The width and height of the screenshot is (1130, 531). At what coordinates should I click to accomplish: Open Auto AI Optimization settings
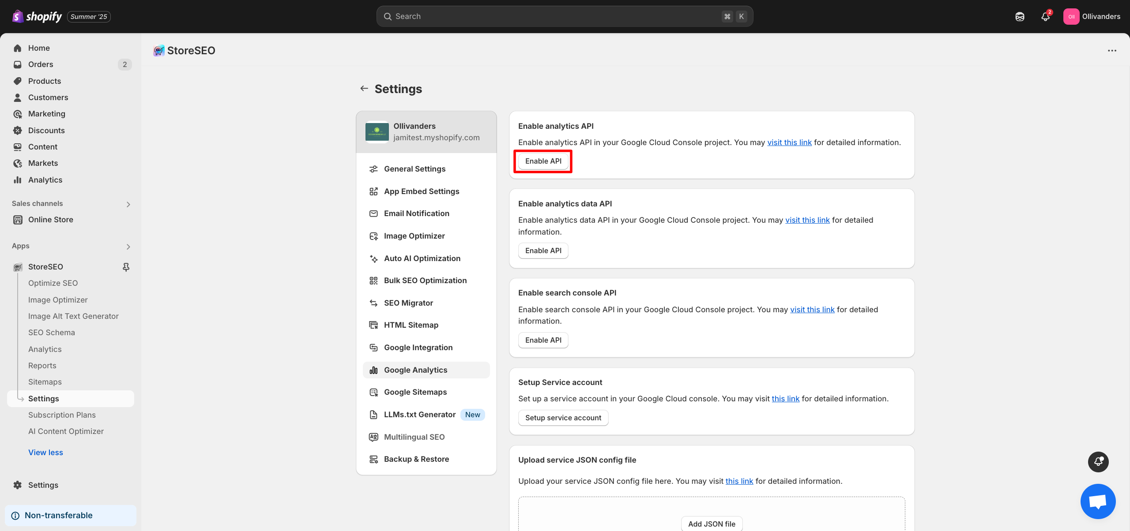426,258
